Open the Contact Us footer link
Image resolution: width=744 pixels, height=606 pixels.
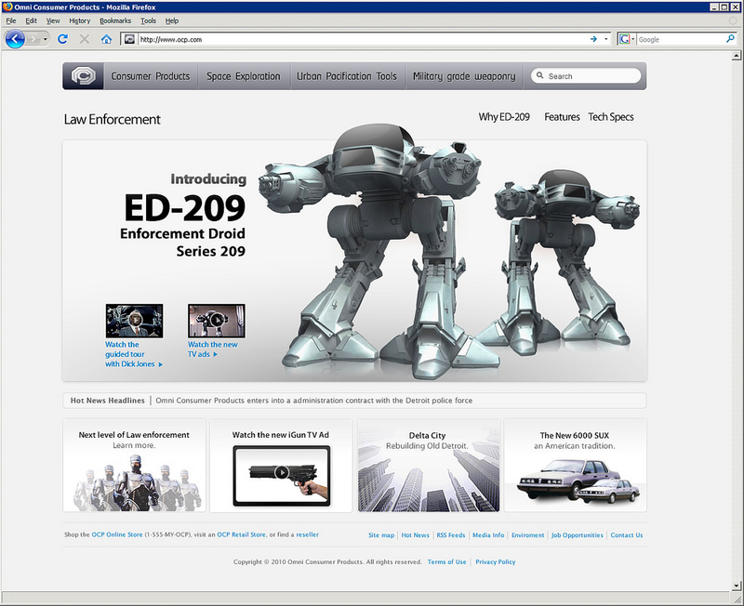[626, 534]
